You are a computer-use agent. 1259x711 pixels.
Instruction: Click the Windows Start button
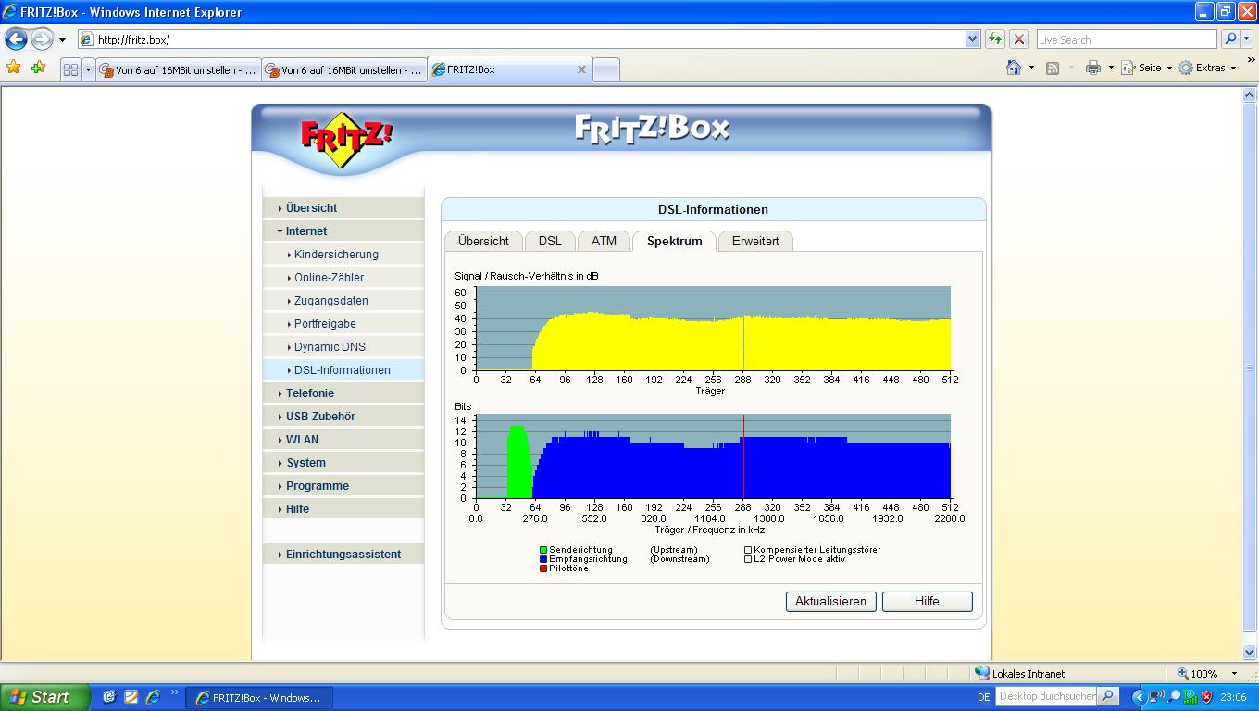(x=44, y=697)
